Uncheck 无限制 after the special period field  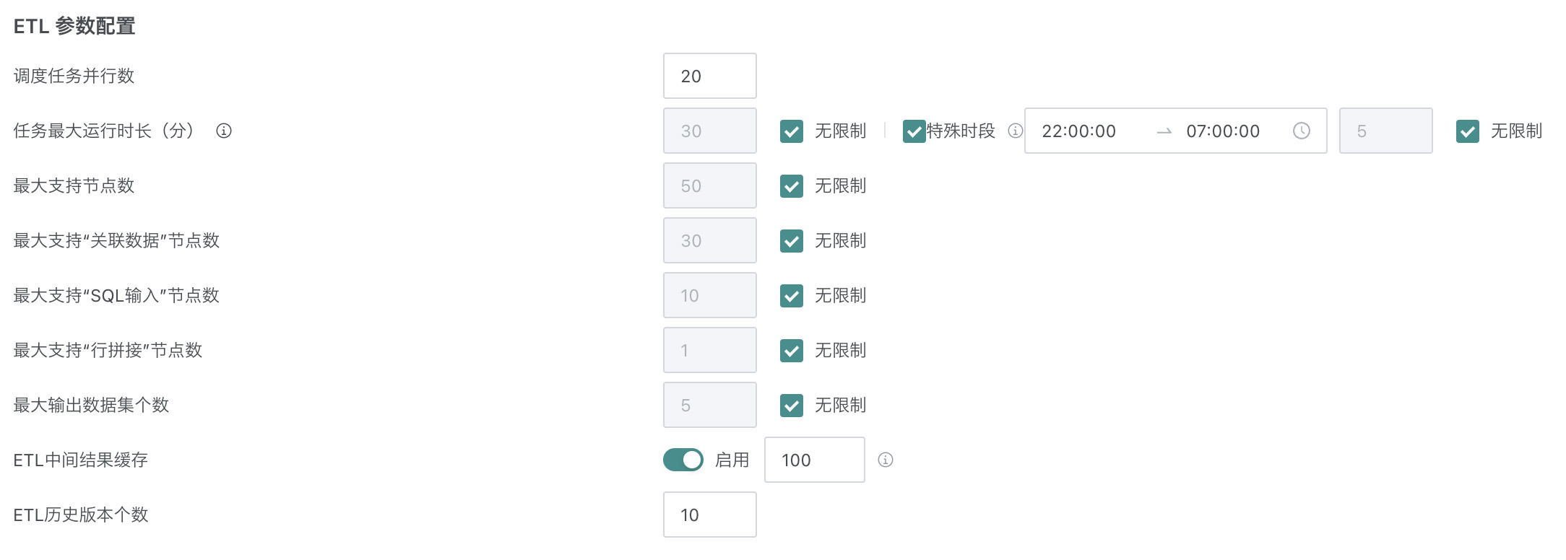coord(1467,131)
